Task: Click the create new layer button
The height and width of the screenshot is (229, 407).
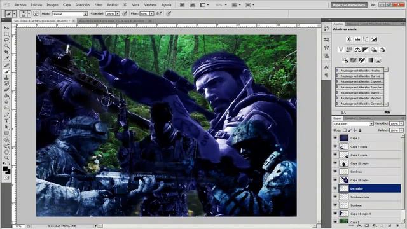Action: coord(389,226)
